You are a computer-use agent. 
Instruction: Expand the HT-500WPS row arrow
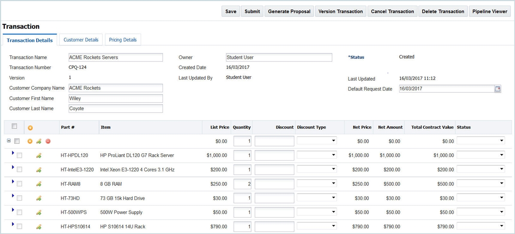pyautogui.click(x=13, y=210)
